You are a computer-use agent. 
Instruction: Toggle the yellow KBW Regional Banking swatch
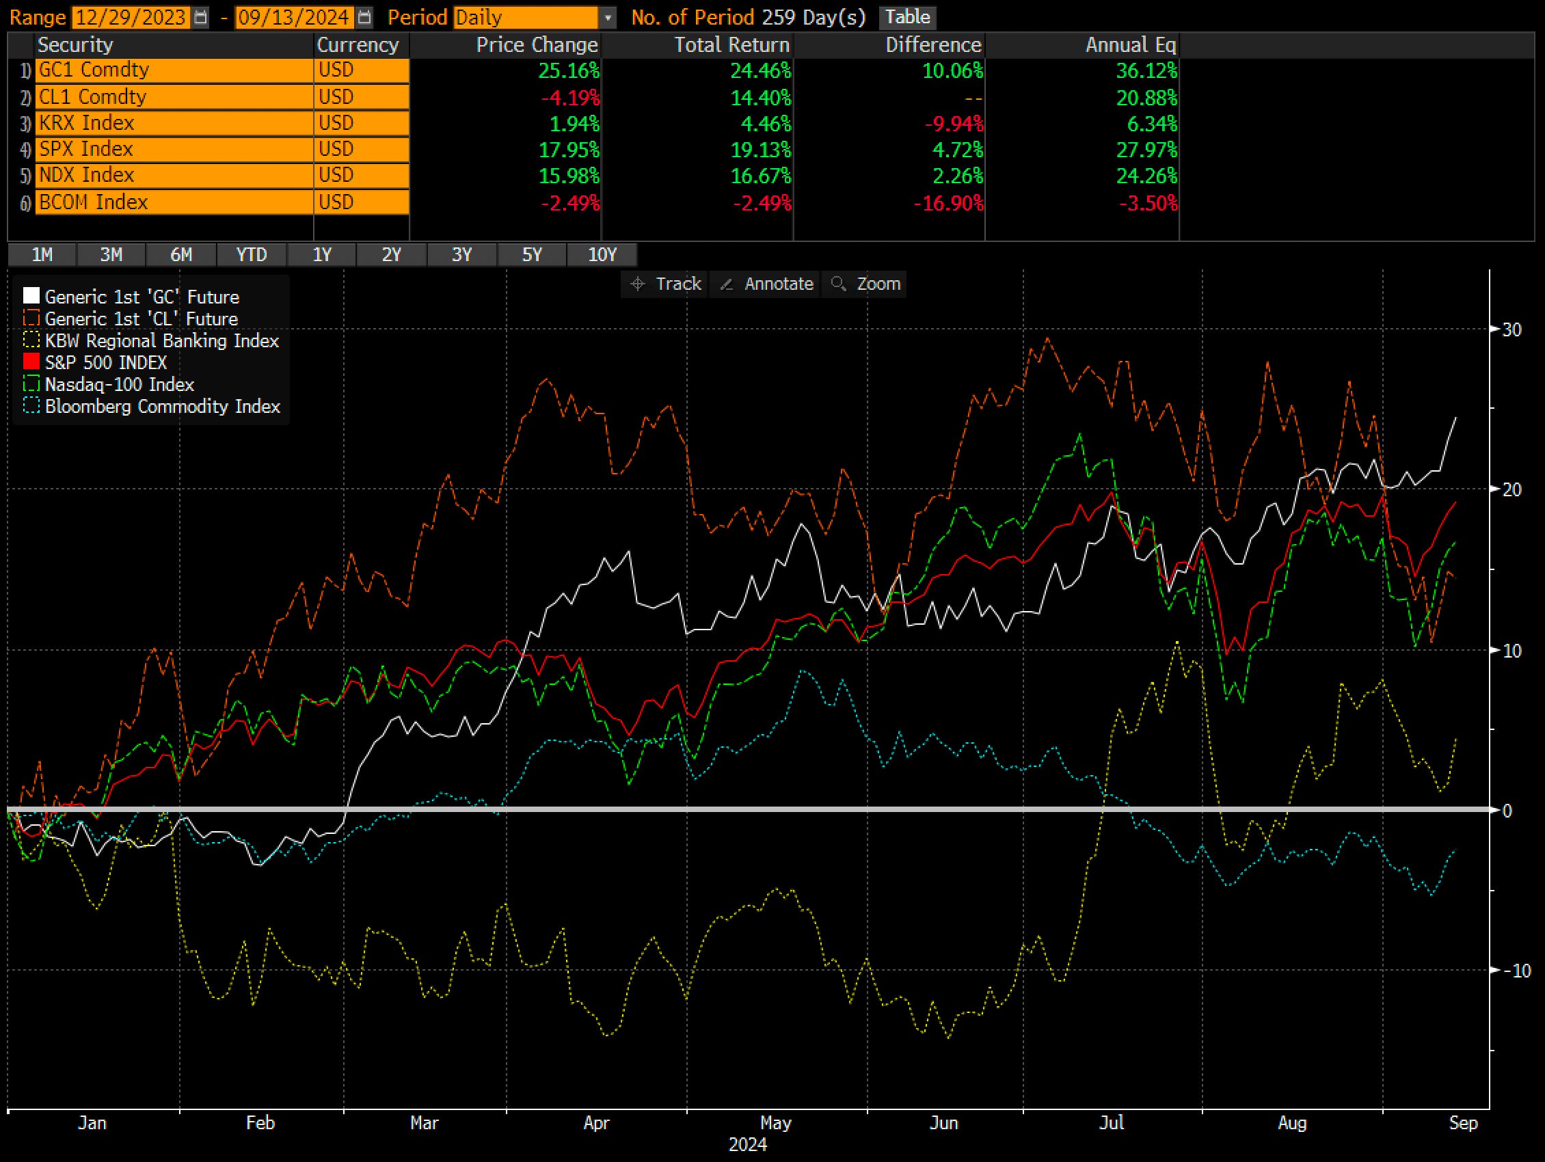(x=31, y=340)
